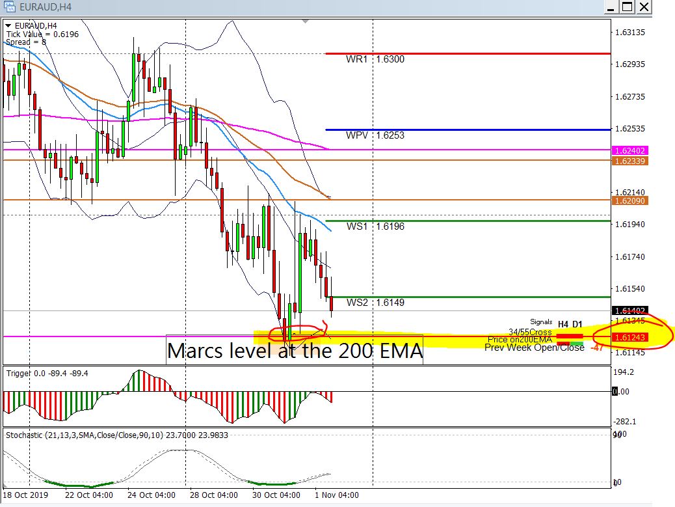Click the black 1.61402 current price label

click(x=628, y=311)
